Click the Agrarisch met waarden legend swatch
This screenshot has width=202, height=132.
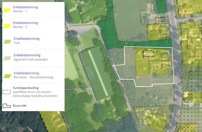click(x=7, y=58)
